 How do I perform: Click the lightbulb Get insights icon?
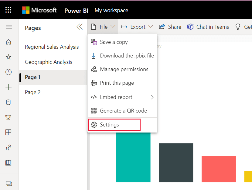point(238,27)
